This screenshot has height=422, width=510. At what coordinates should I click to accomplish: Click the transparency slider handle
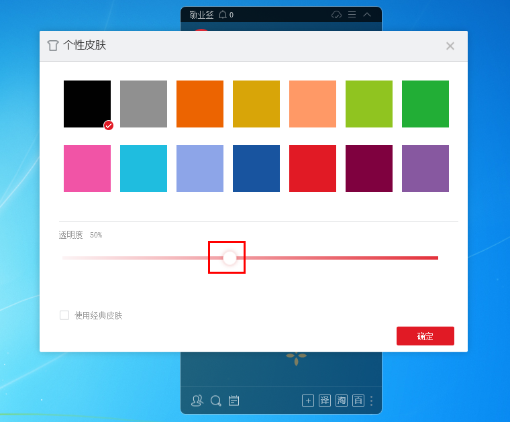tap(229, 258)
